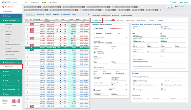Open the messages envelope showing 106
Viewport: 191px width, 110px height.
tap(44, 2)
